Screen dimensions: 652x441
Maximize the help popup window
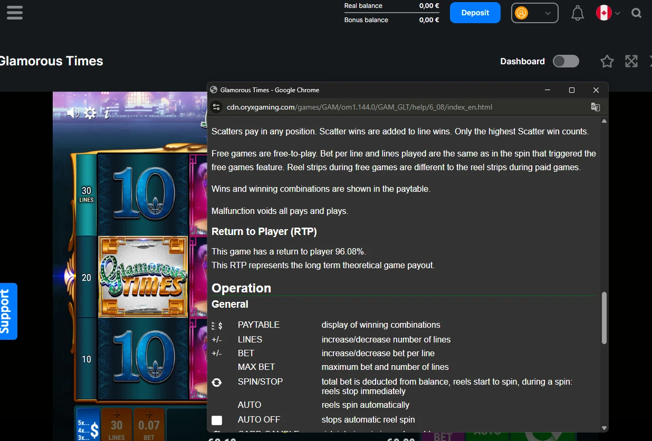(572, 90)
